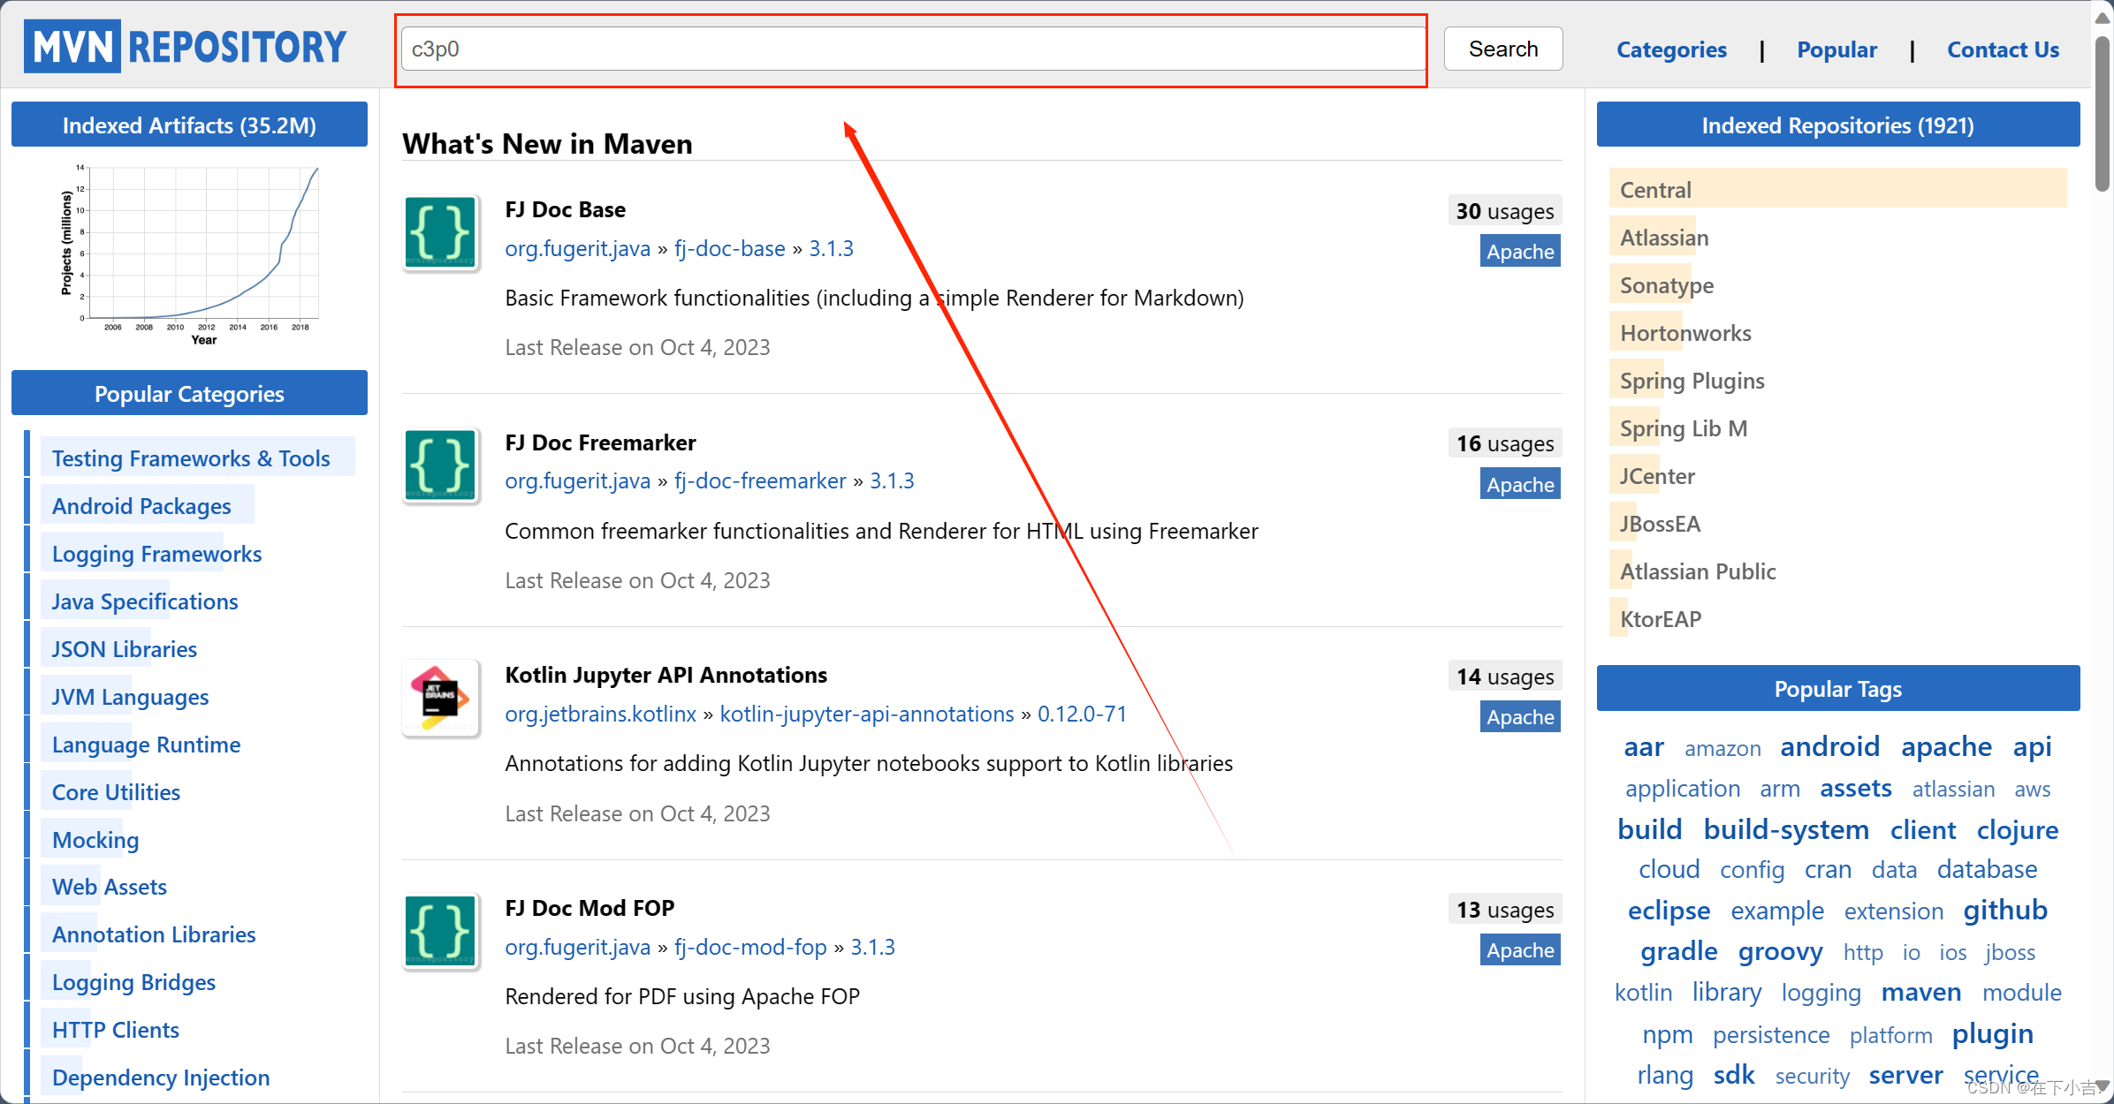This screenshot has width=2114, height=1104.
Task: Click the Search button
Action: pos(1503,49)
